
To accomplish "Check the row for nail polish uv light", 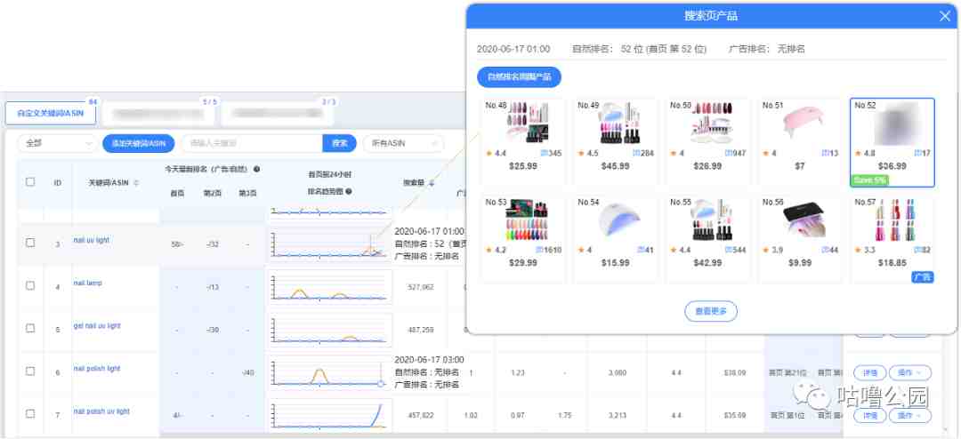I will point(30,413).
